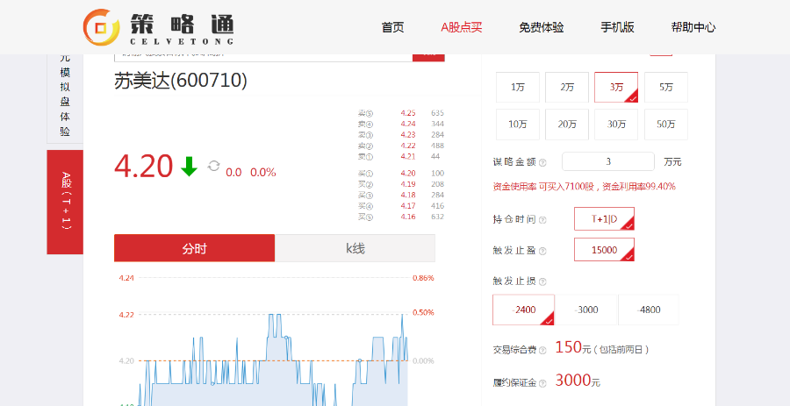Open the 帮助中心 navigation item
Image resolution: width=790 pixels, height=406 pixels.
click(x=693, y=27)
